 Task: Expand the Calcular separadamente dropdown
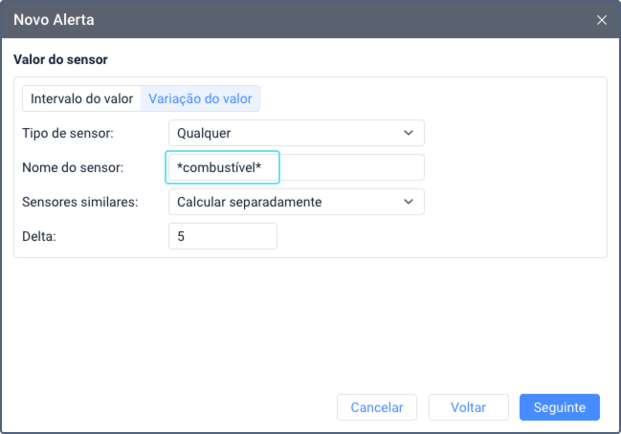click(296, 202)
